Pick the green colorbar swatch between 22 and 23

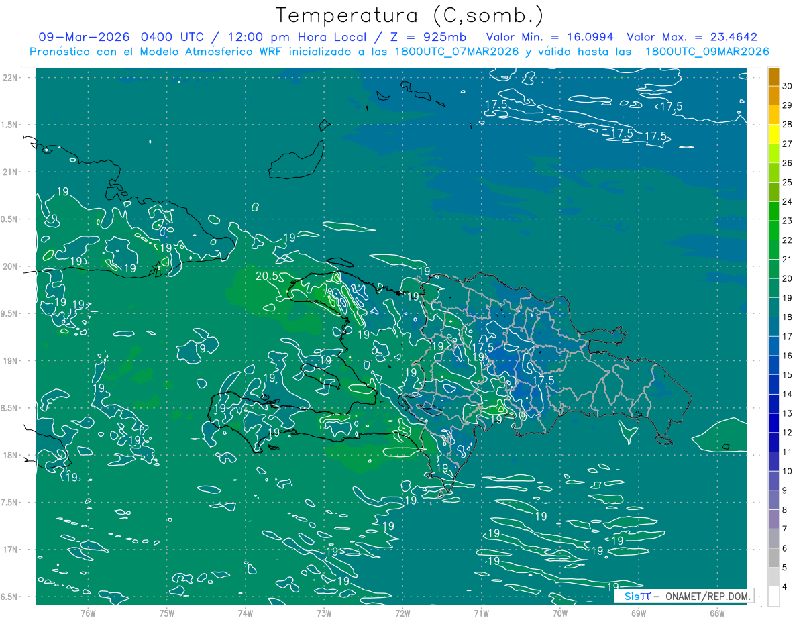pyautogui.click(x=773, y=230)
